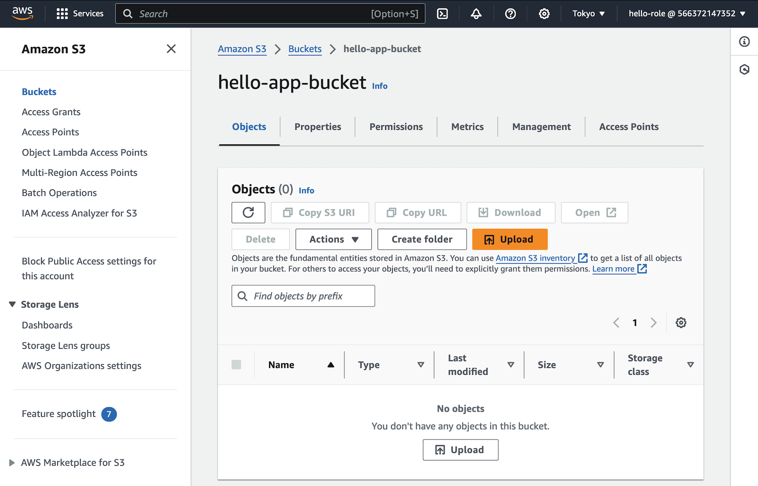Screen dimensions: 758x486
Task: Open the Access Points tab
Action: point(629,127)
